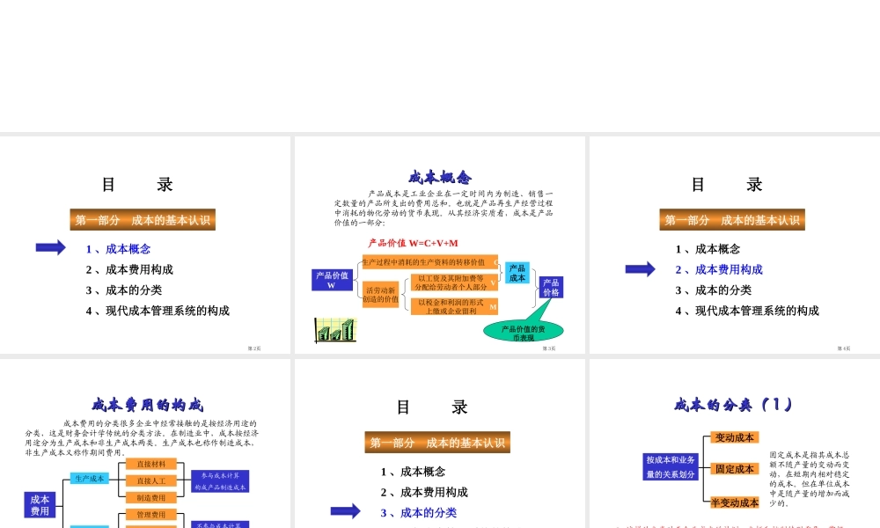Click the orange box 管理费用
The height and width of the screenshot is (528, 880).
151,515
